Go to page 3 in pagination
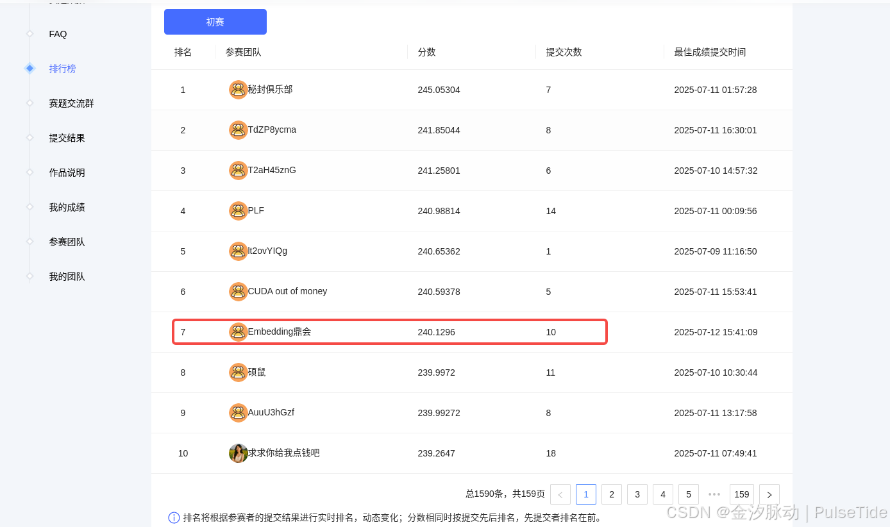Viewport: 890px width, 527px height. tap(637, 494)
